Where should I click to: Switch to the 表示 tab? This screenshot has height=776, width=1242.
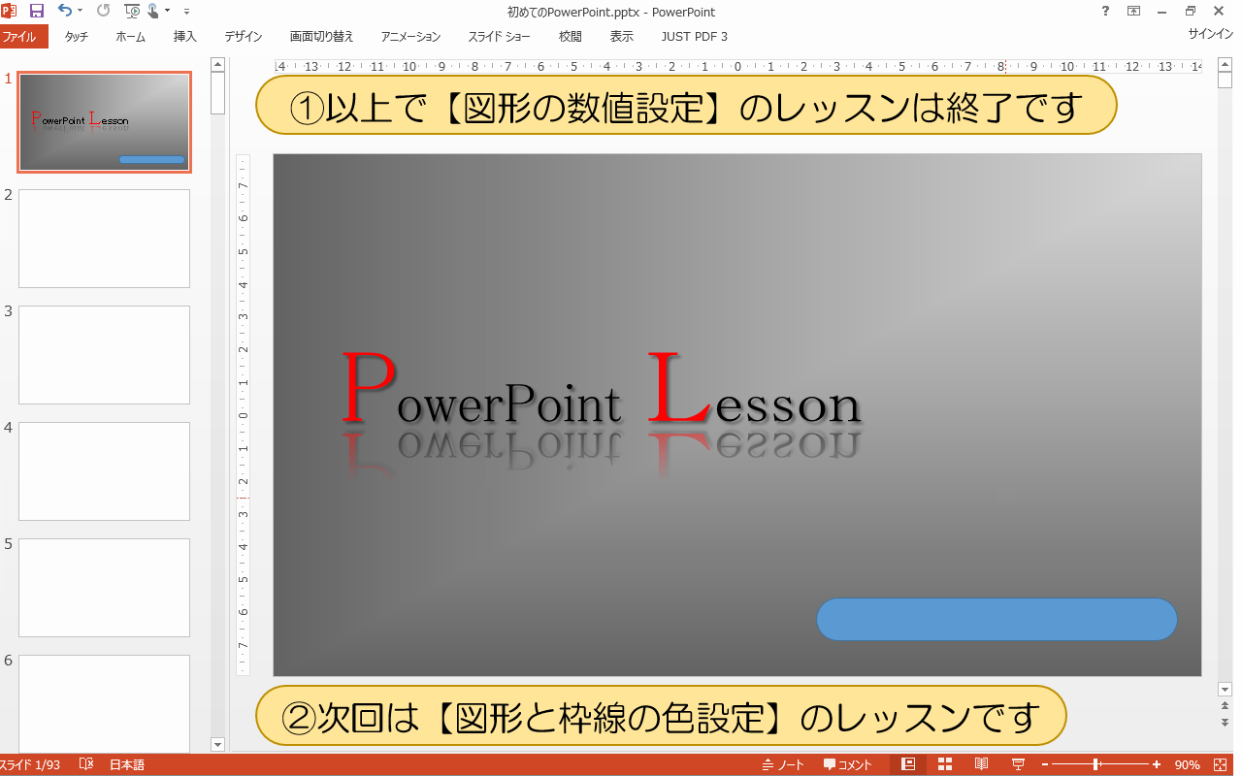pos(622,37)
